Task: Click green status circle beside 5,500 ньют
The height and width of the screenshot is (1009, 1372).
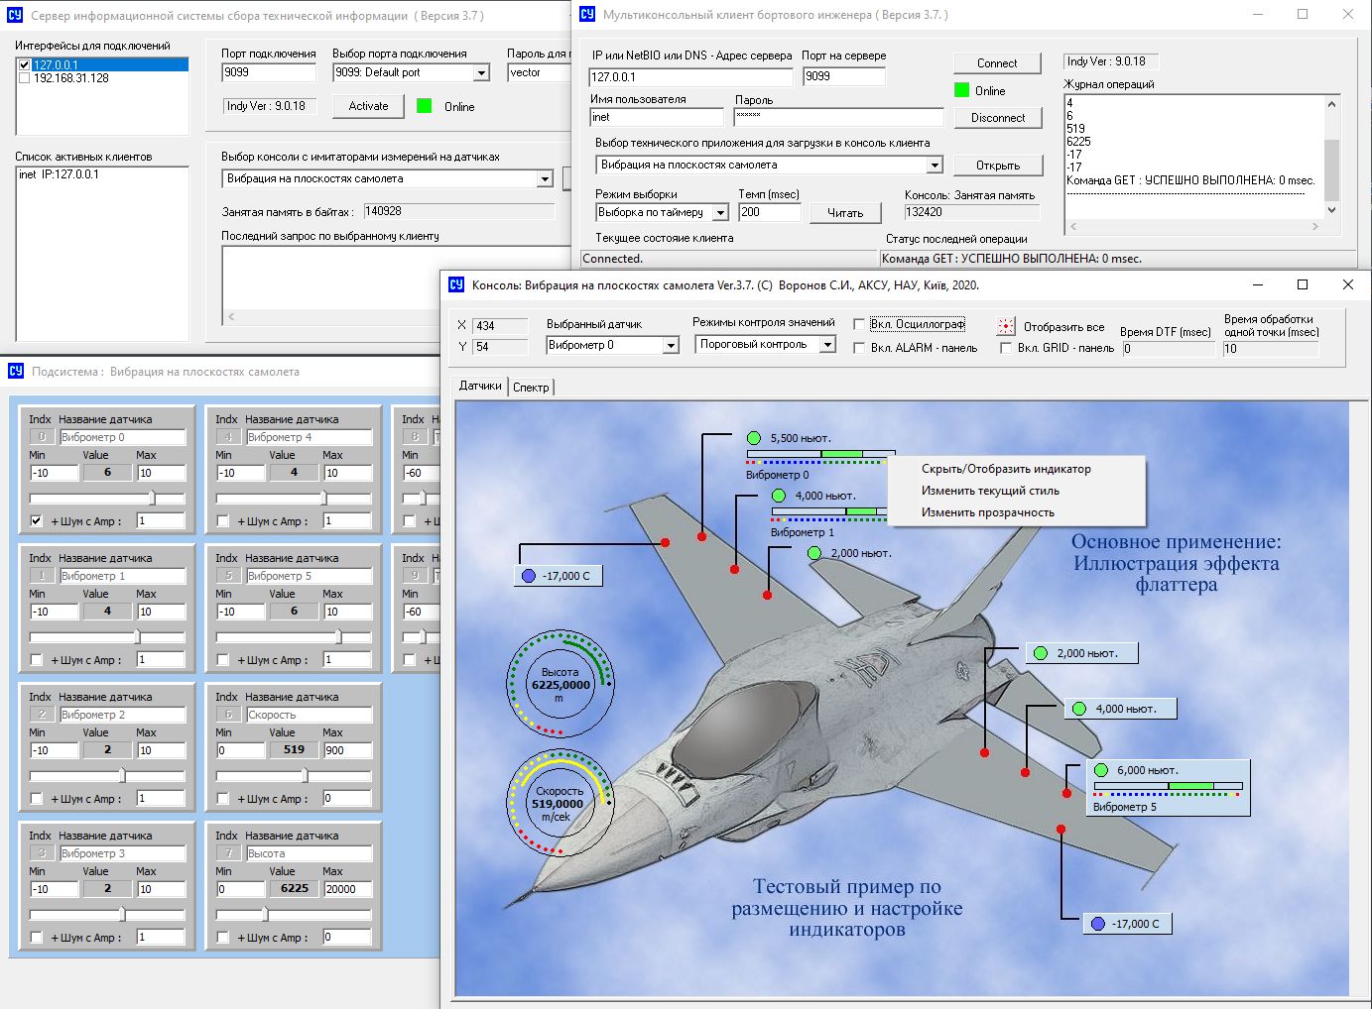Action: click(754, 438)
